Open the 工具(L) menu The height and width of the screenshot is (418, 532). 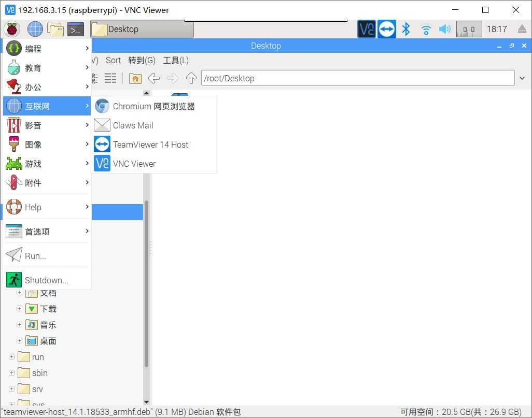click(x=175, y=61)
